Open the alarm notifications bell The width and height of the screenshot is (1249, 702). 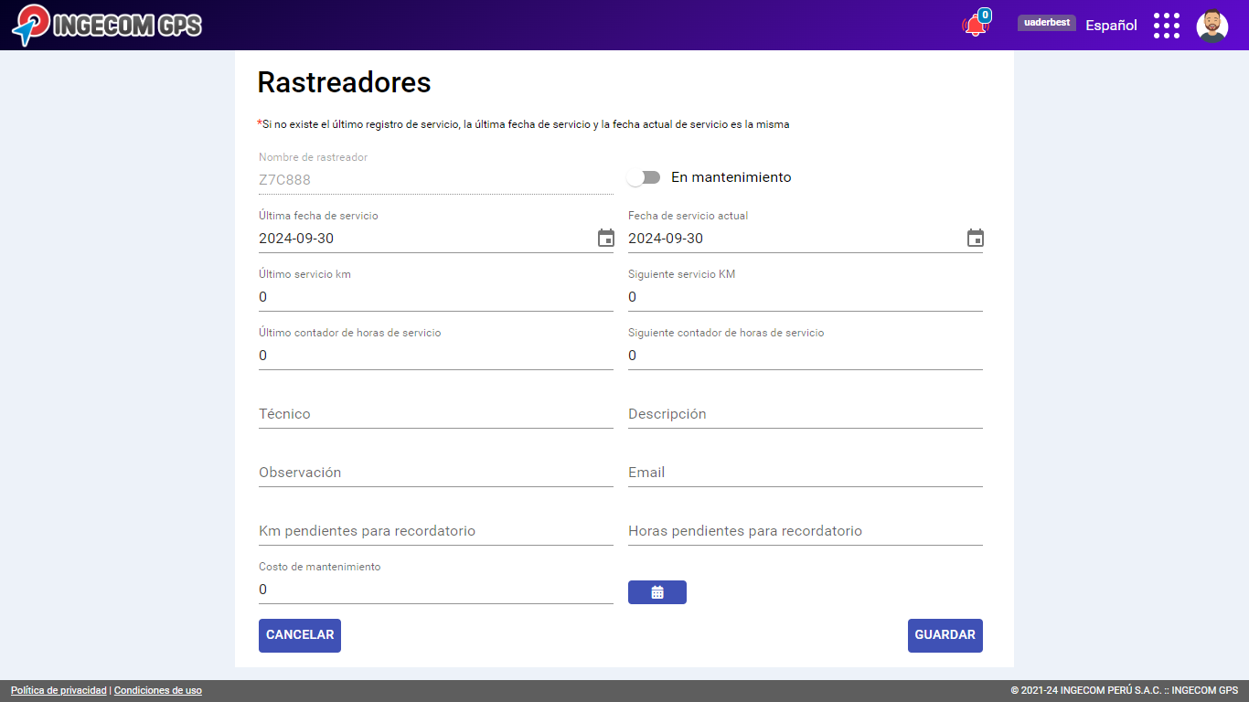click(x=975, y=26)
